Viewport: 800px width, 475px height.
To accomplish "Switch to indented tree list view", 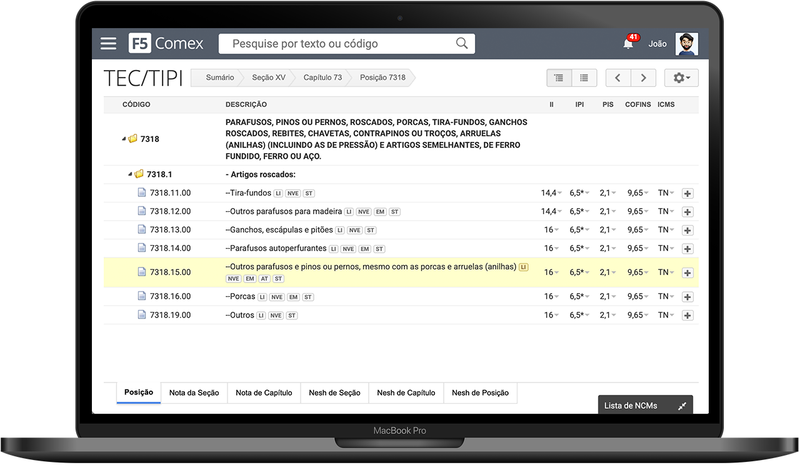I will [x=559, y=78].
